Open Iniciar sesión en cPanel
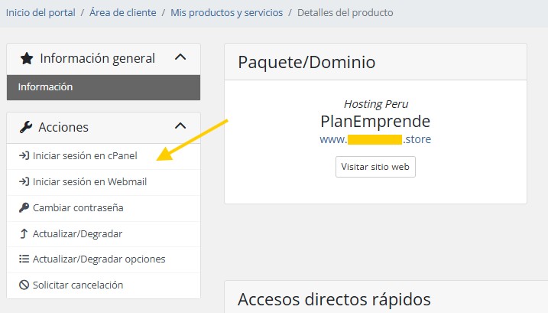Screen dimensions: 548x313 click(103, 156)
